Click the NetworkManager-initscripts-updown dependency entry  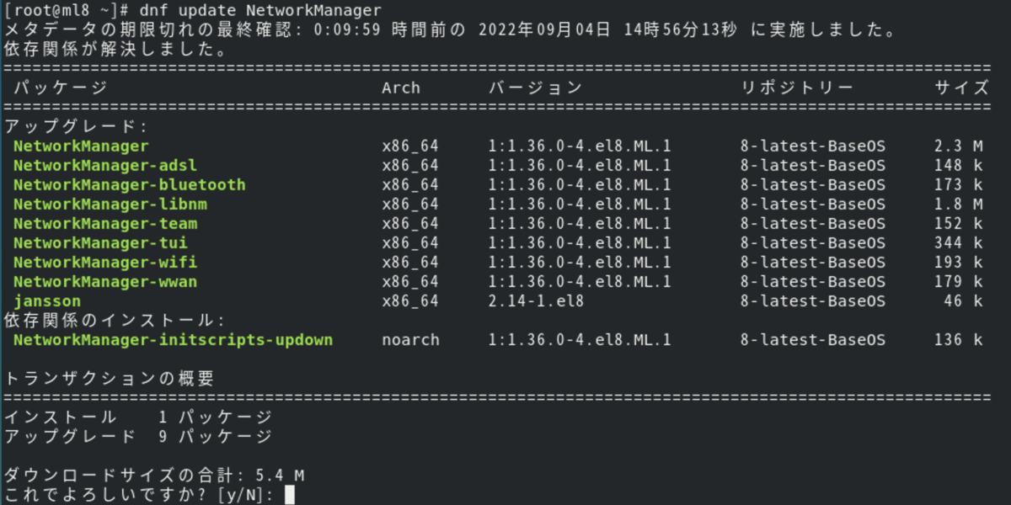[173, 340]
